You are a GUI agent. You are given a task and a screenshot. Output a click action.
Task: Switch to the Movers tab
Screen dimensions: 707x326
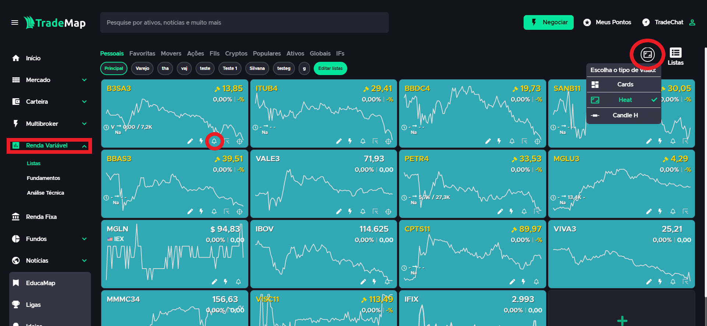(171, 53)
